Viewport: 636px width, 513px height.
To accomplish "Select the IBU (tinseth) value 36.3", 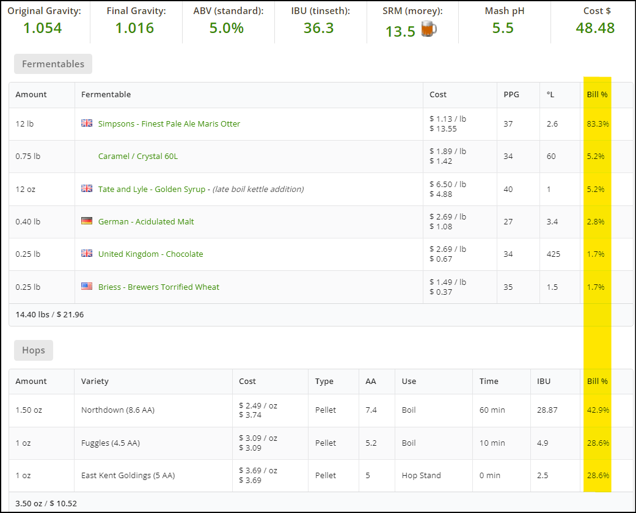I will tap(319, 28).
